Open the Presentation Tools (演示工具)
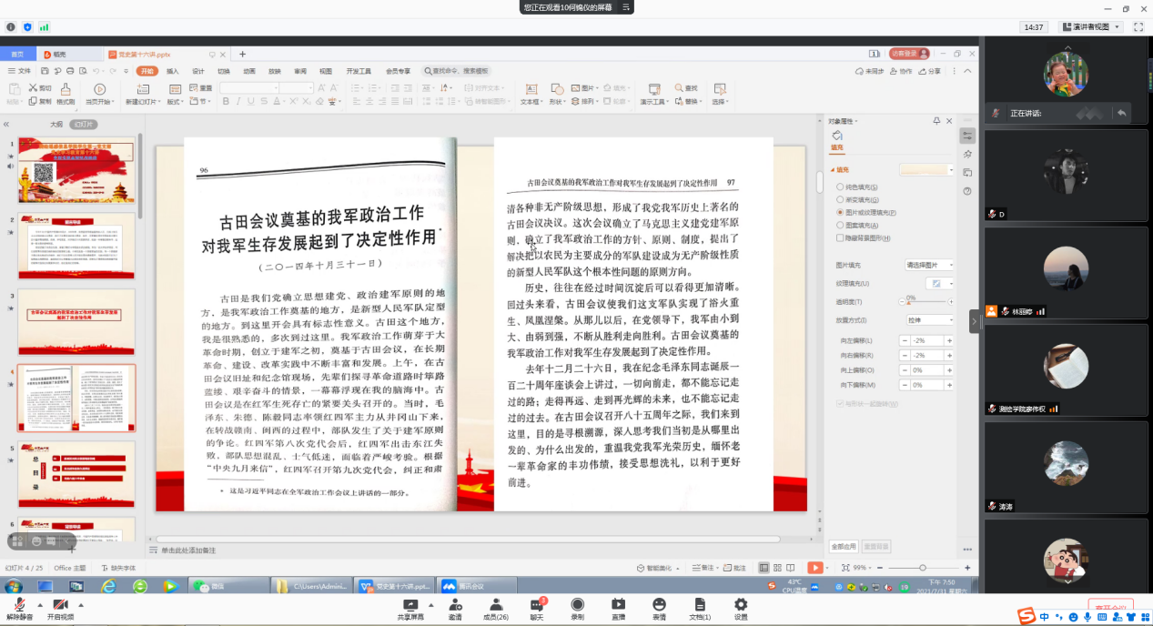Image resolution: width=1153 pixels, height=626 pixels. click(654, 94)
